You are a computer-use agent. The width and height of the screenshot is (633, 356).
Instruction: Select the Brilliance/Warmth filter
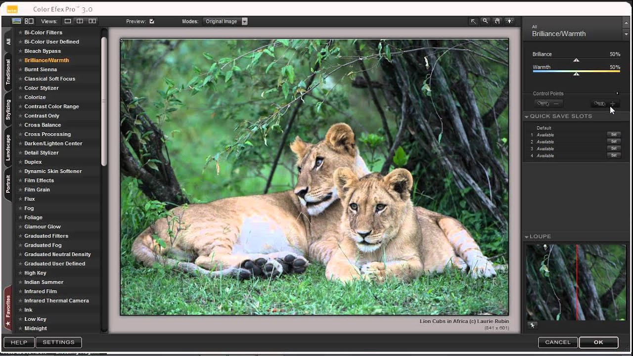[x=46, y=60]
